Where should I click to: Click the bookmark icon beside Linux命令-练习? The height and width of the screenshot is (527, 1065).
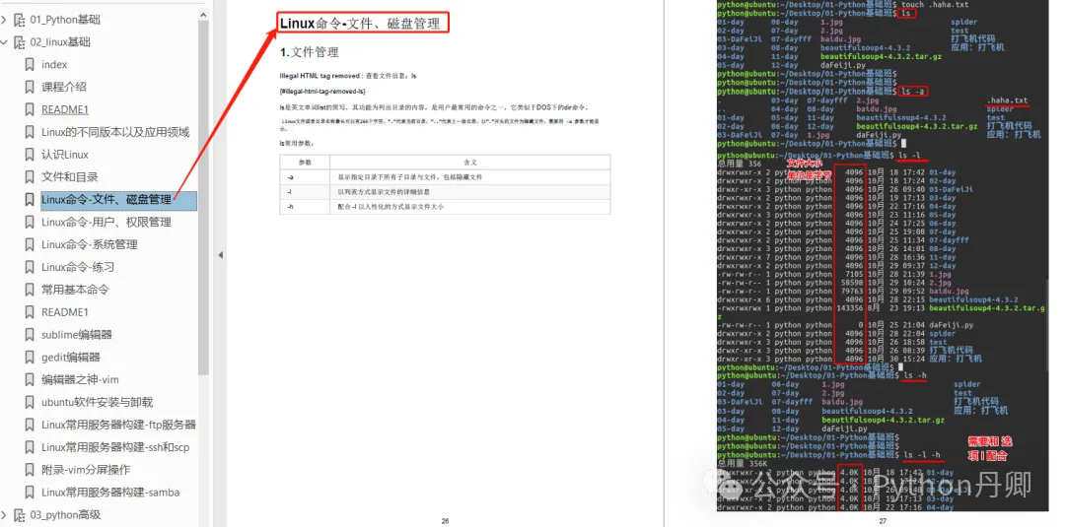[x=30, y=267]
